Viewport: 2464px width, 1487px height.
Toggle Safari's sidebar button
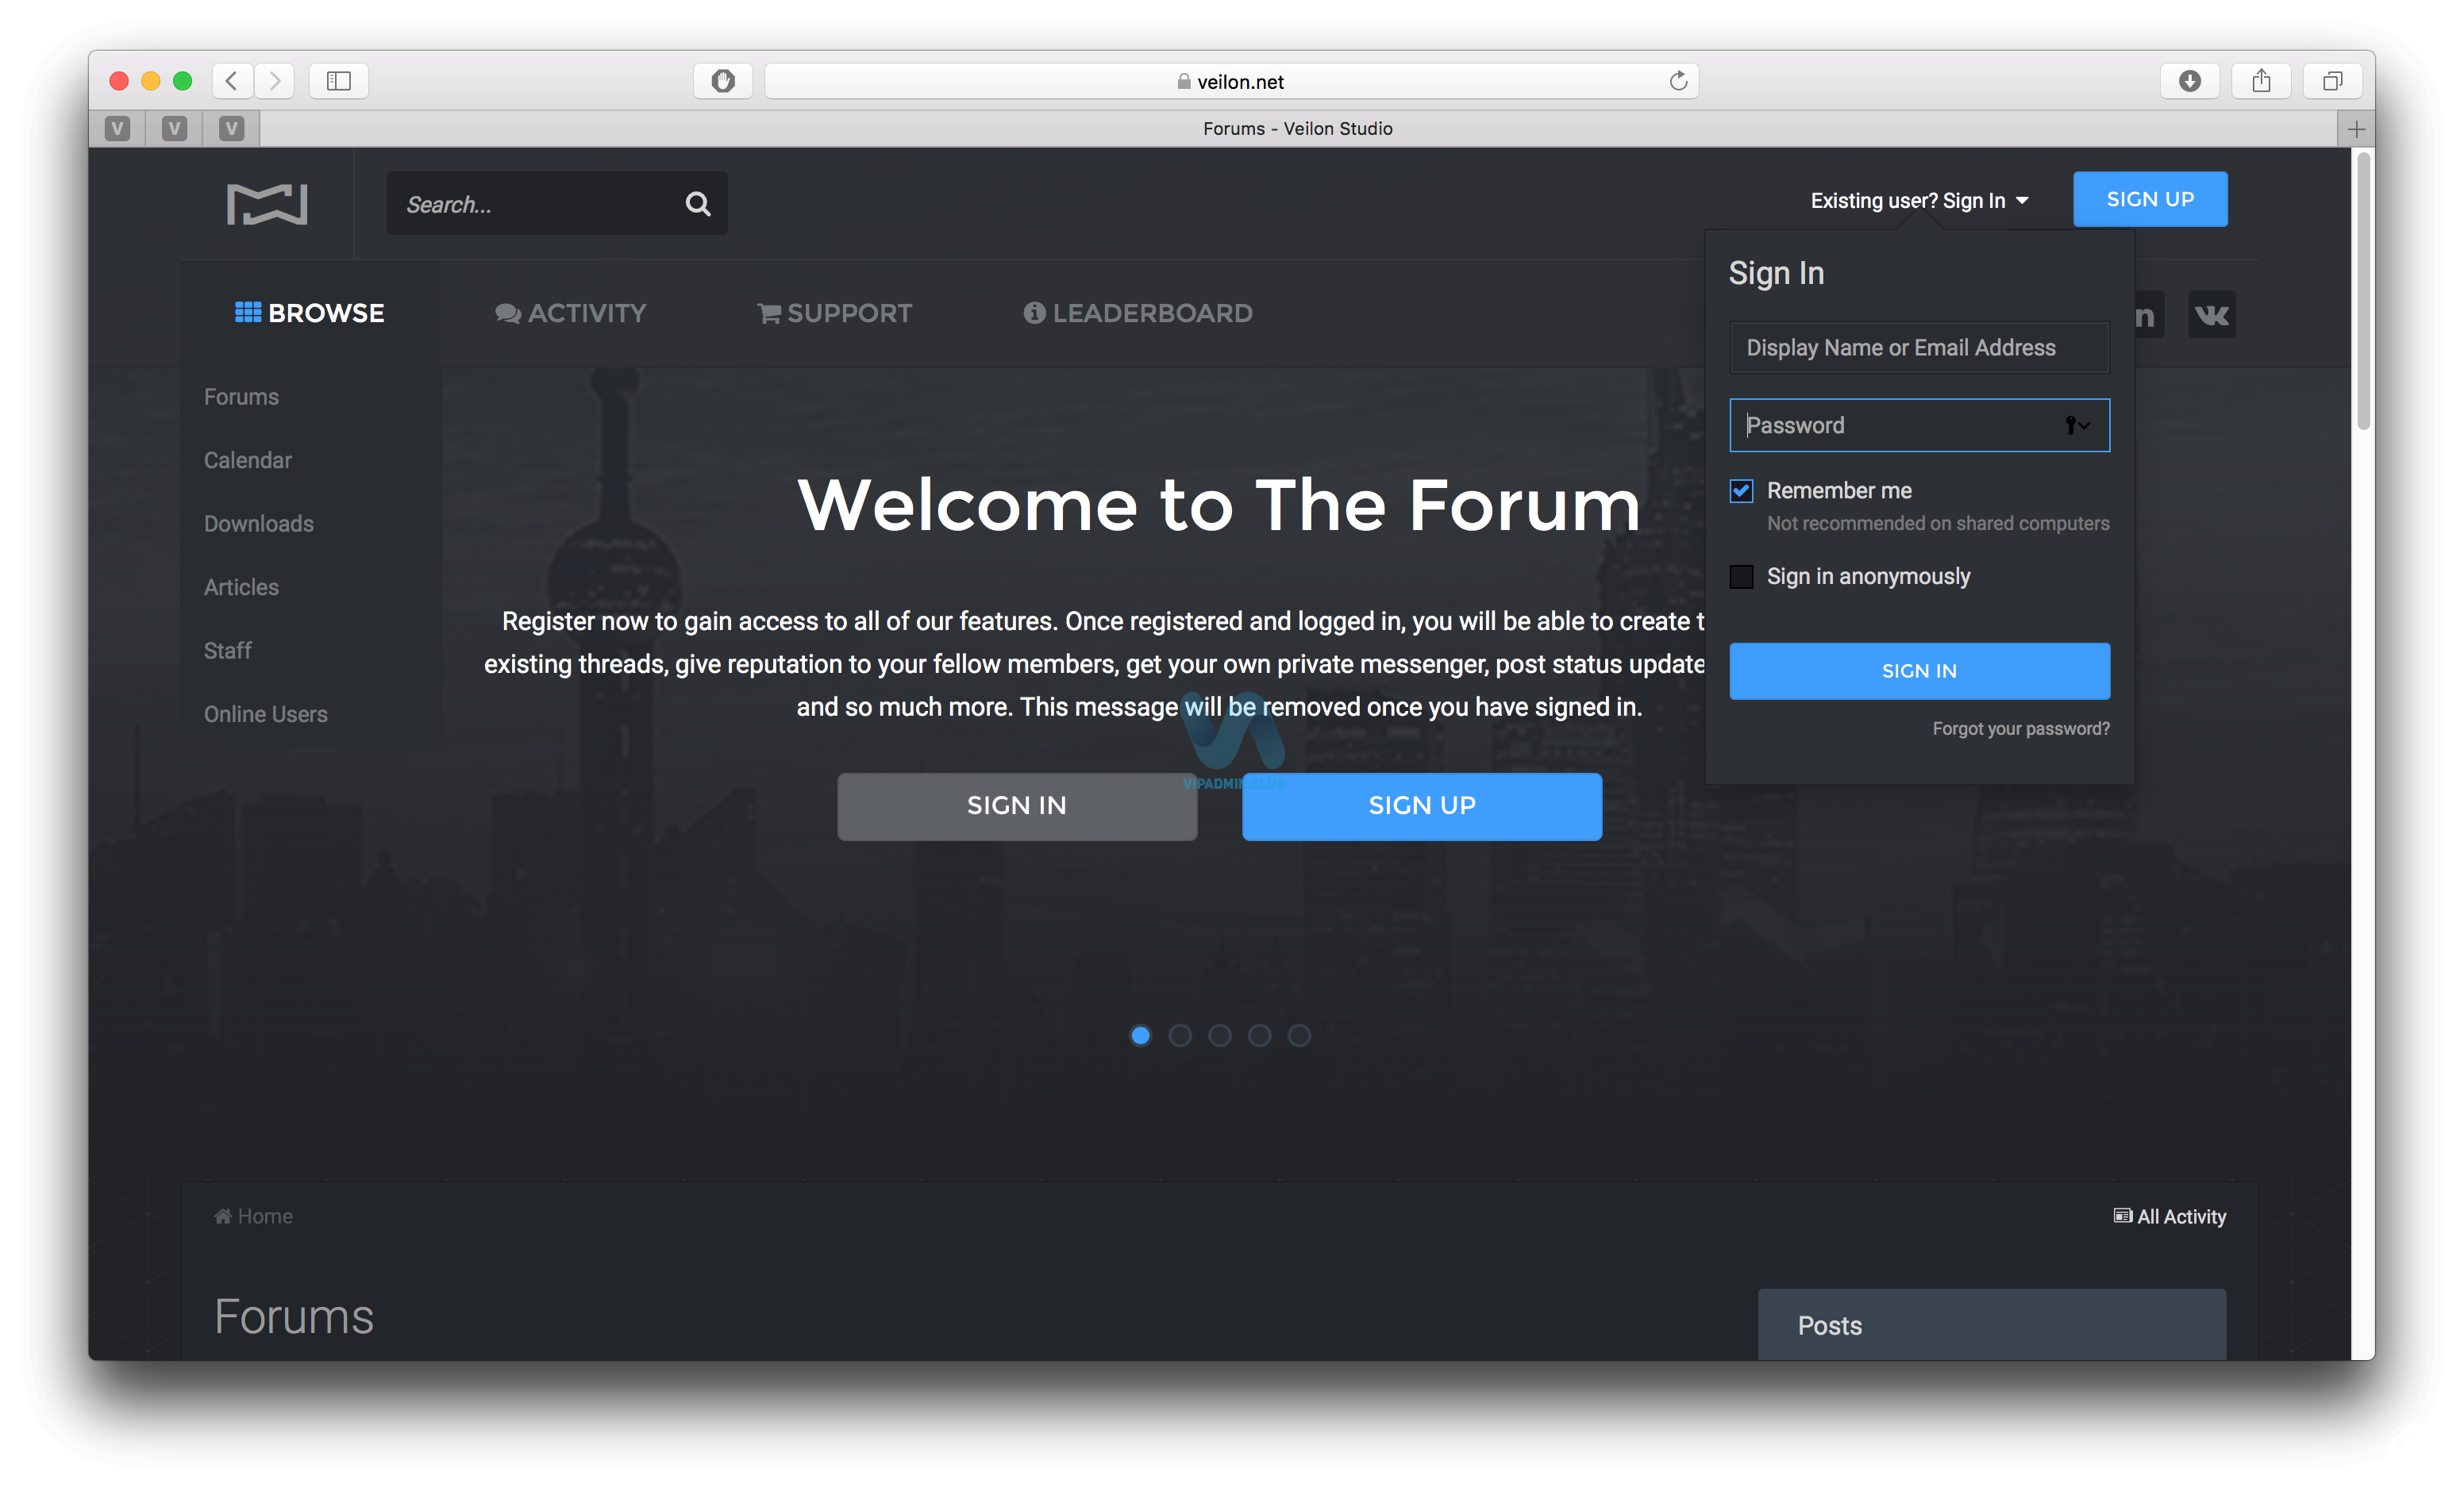(339, 81)
